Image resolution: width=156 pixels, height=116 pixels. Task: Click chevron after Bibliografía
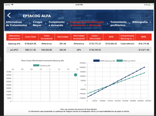[150, 22]
